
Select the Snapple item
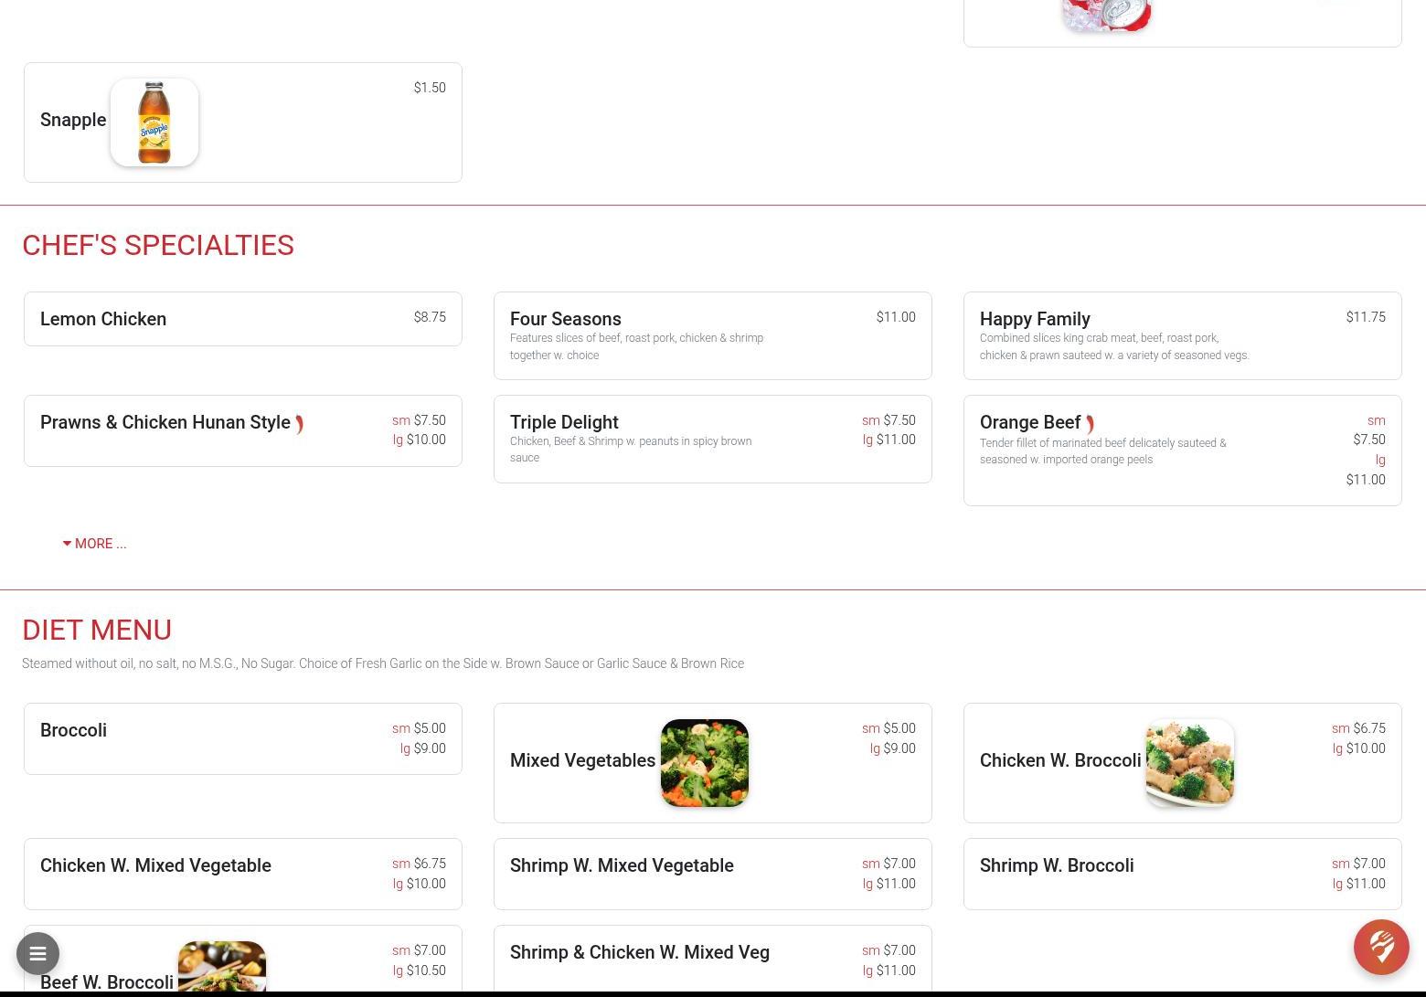243,122
